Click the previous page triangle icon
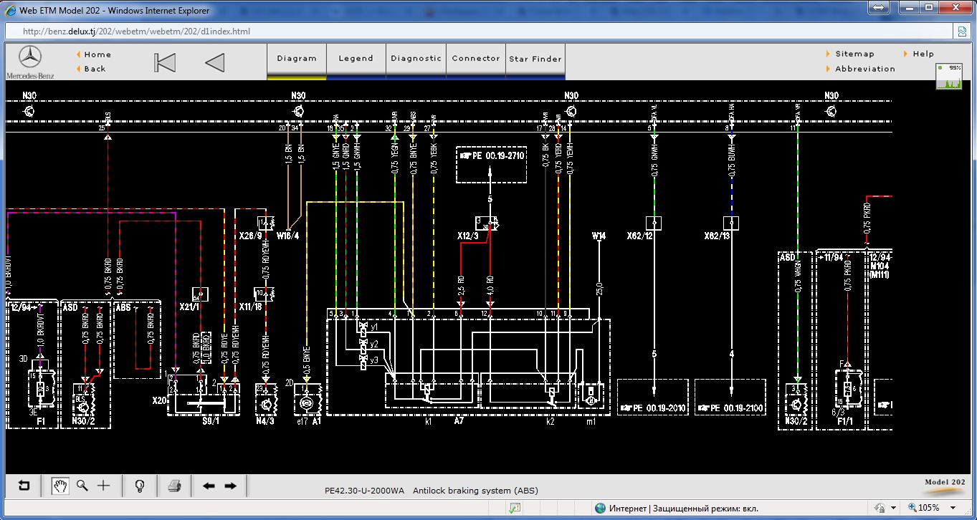 (215, 63)
